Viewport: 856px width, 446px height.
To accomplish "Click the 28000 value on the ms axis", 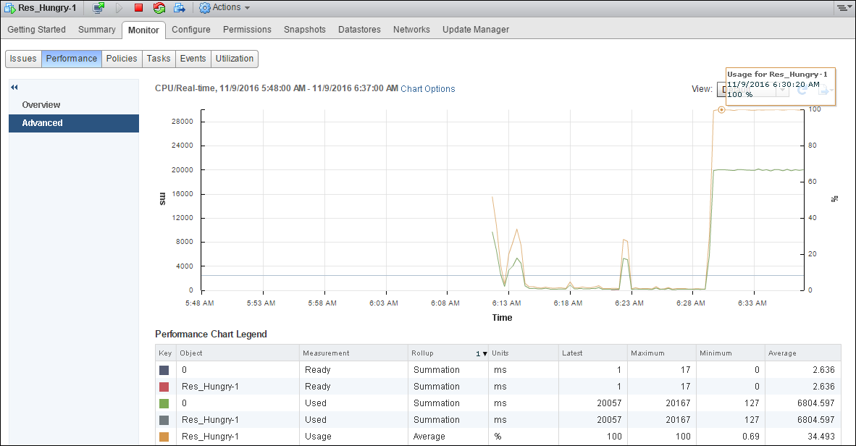I will pyautogui.click(x=182, y=121).
